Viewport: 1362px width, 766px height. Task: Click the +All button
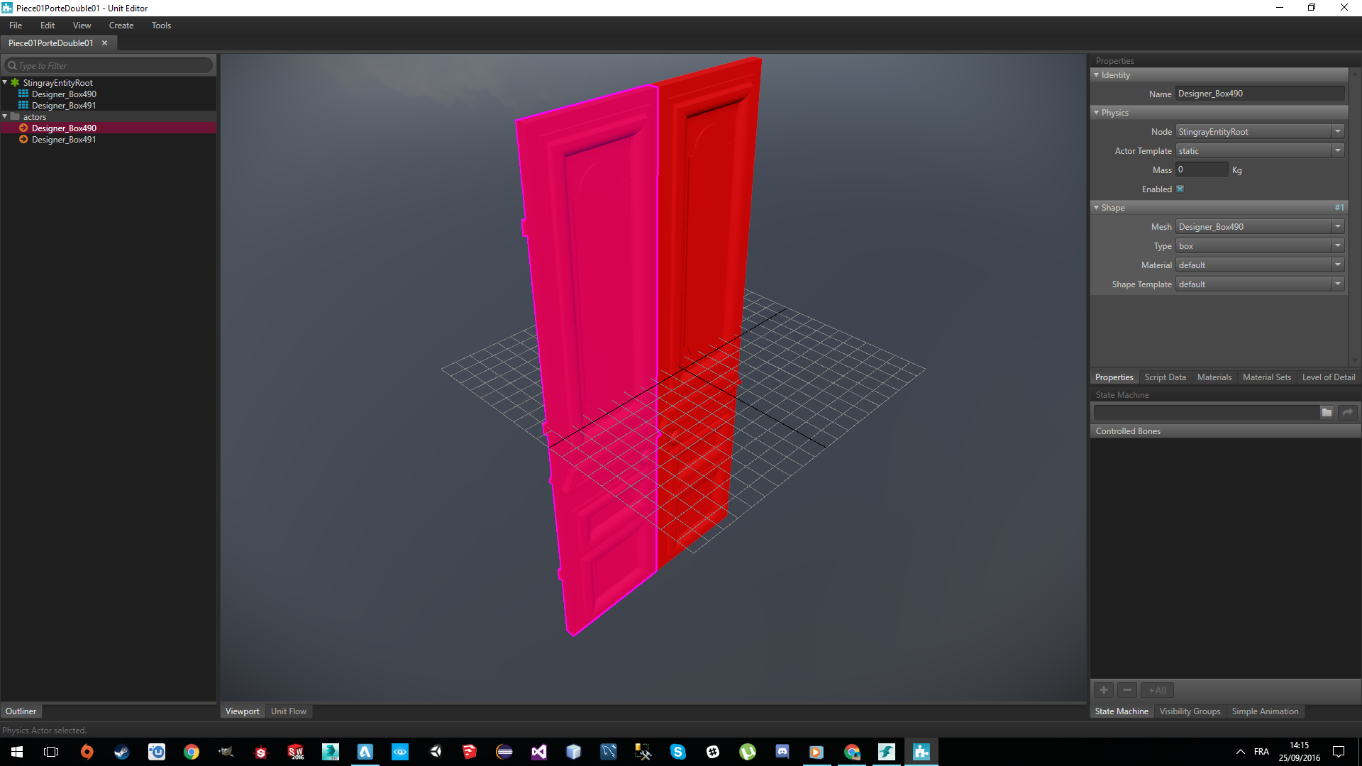point(1156,689)
